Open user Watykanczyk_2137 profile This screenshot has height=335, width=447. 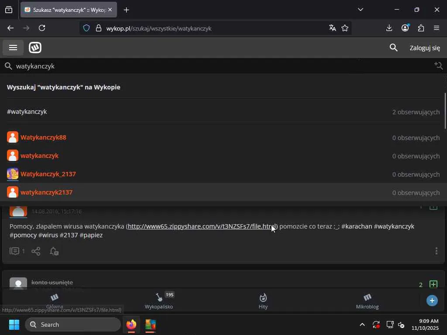click(x=48, y=174)
